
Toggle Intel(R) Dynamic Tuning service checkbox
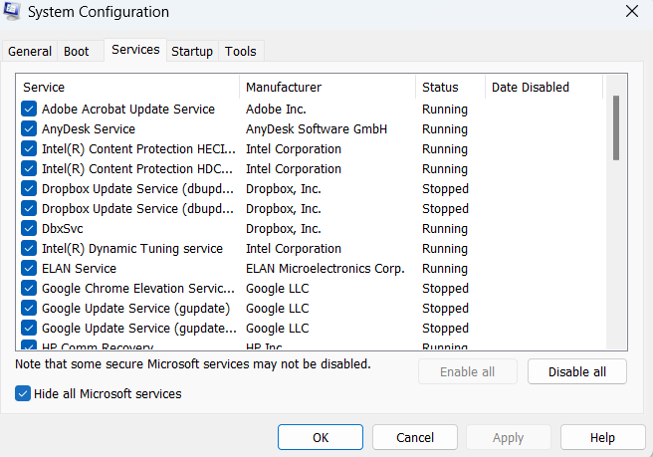pyautogui.click(x=29, y=248)
